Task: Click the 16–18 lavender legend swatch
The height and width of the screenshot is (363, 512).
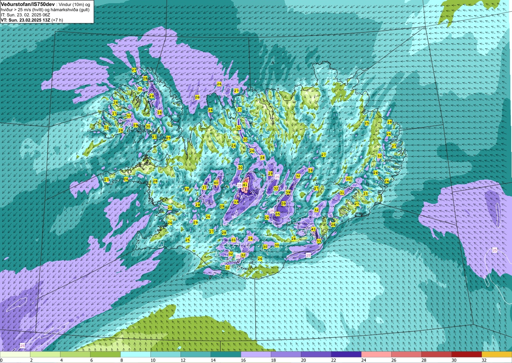Action: [256, 354]
